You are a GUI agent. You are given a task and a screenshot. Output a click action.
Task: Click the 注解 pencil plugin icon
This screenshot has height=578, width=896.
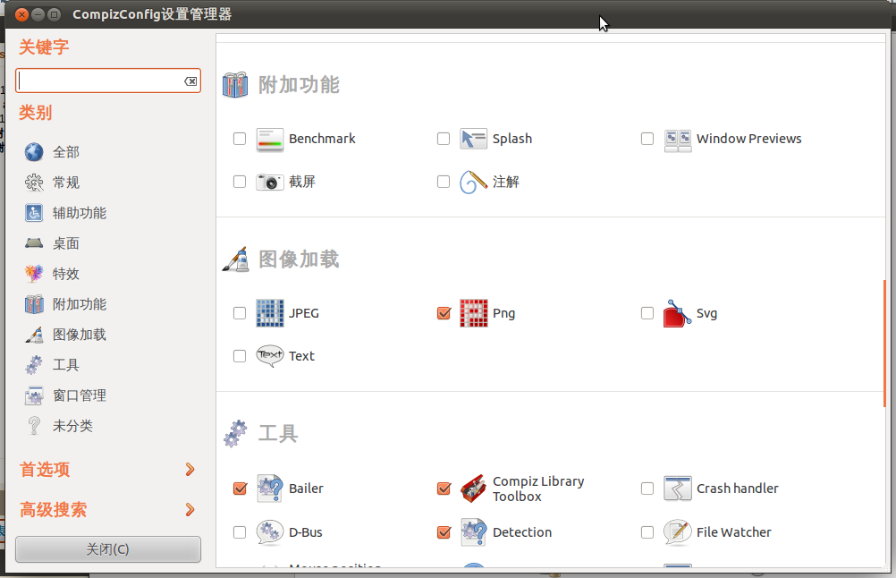click(x=474, y=182)
